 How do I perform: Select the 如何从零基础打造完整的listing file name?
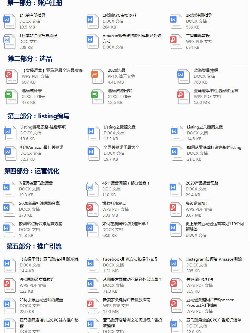coord(214,147)
